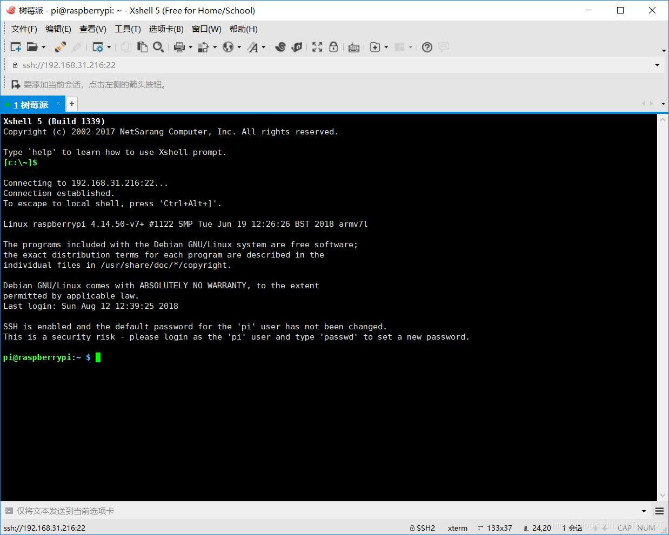Click the Font letter A icon

tap(252, 47)
